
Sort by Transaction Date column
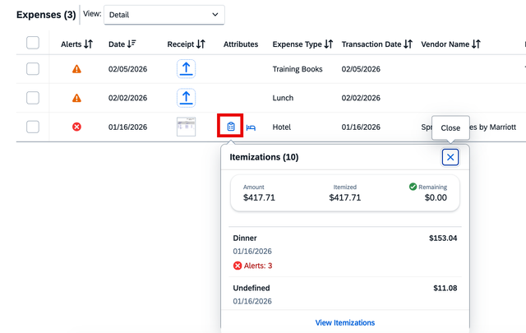click(x=408, y=44)
